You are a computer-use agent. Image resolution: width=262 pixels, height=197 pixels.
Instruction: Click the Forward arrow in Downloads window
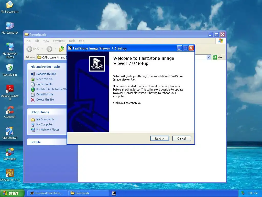[x=49, y=49]
